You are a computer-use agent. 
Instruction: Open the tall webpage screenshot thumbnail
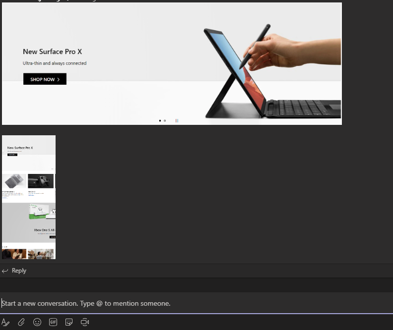[29, 197]
